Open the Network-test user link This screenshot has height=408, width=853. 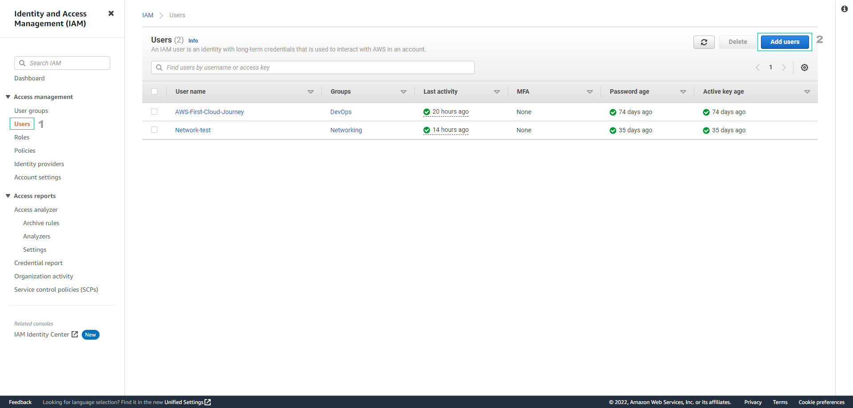click(193, 130)
